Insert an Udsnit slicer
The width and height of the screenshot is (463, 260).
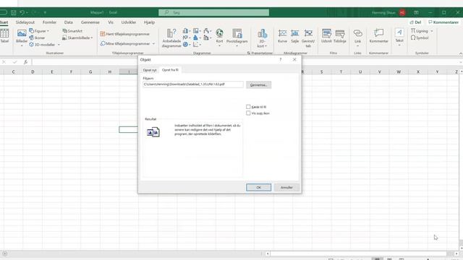point(326,36)
